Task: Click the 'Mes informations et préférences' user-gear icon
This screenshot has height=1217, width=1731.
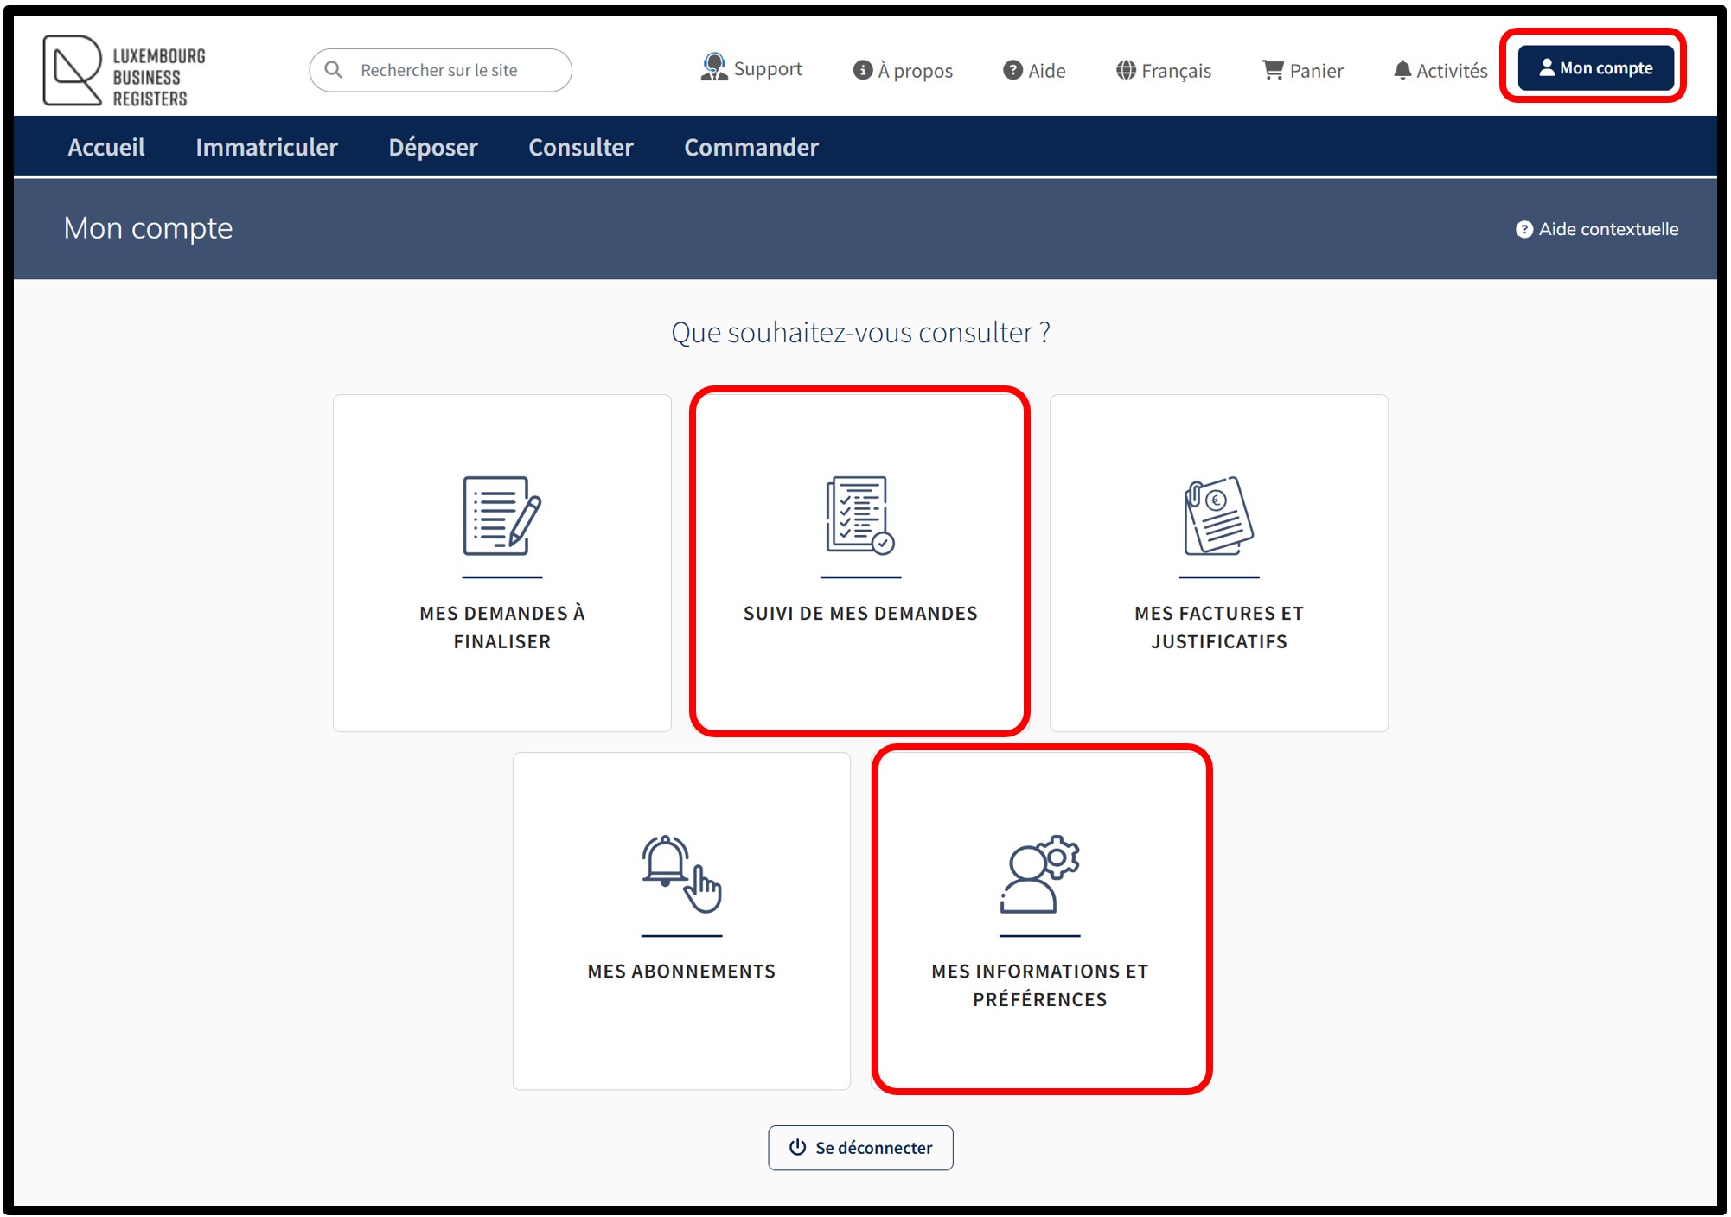Action: click(1039, 874)
